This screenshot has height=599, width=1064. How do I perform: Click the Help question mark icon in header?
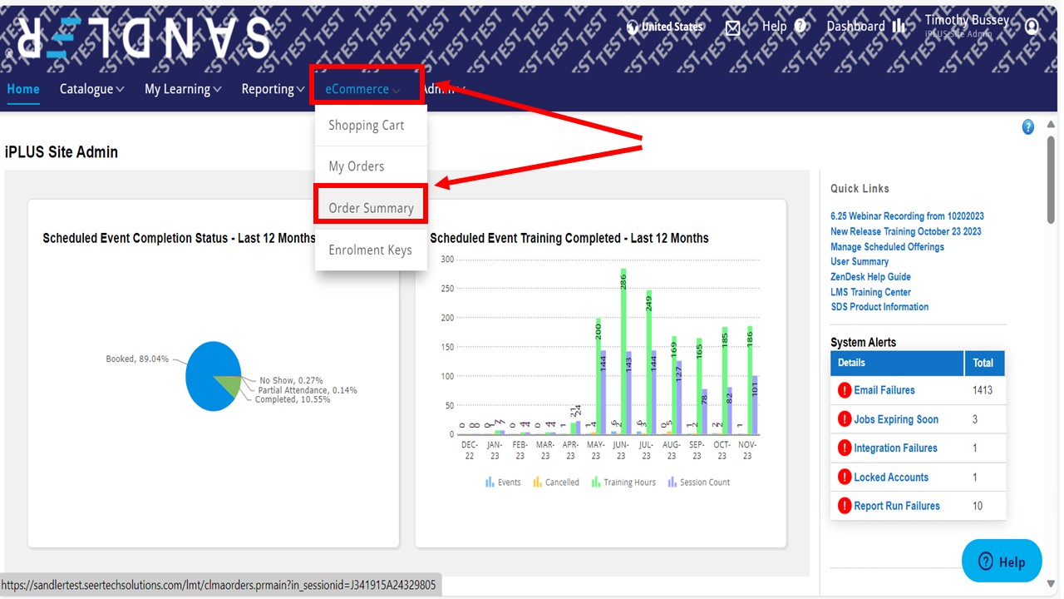pos(800,27)
